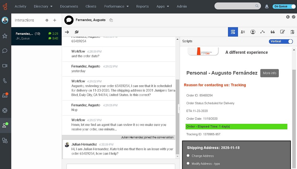The width and height of the screenshot is (297, 169).
Task: Click the plus icon to add interaction
Action: pyautogui.click(x=55, y=20)
